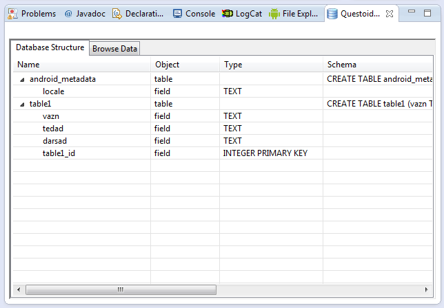Select the android_metadata row
The height and width of the screenshot is (308, 444).
pyautogui.click(x=223, y=79)
